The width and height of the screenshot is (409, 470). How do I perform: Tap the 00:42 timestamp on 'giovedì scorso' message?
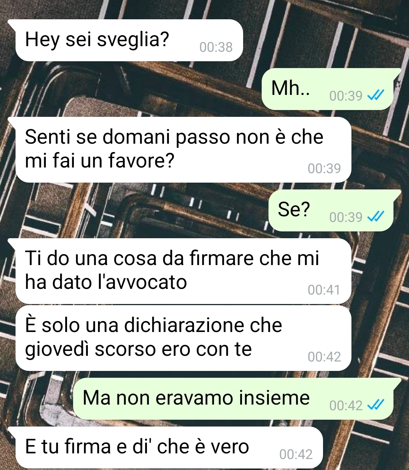tap(324, 357)
